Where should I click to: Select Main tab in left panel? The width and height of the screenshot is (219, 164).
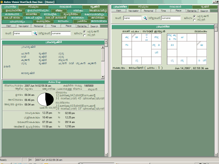tap(9, 26)
